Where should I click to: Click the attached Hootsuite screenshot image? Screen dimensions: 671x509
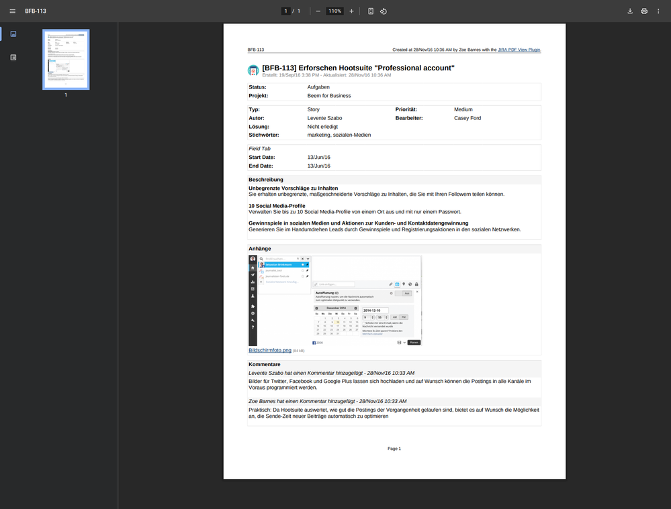[335, 300]
